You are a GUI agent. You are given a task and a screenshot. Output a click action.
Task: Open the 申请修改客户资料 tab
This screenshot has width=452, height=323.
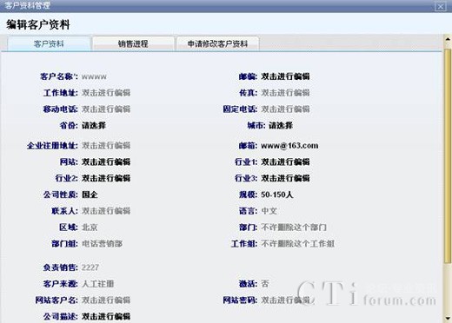[x=218, y=43]
